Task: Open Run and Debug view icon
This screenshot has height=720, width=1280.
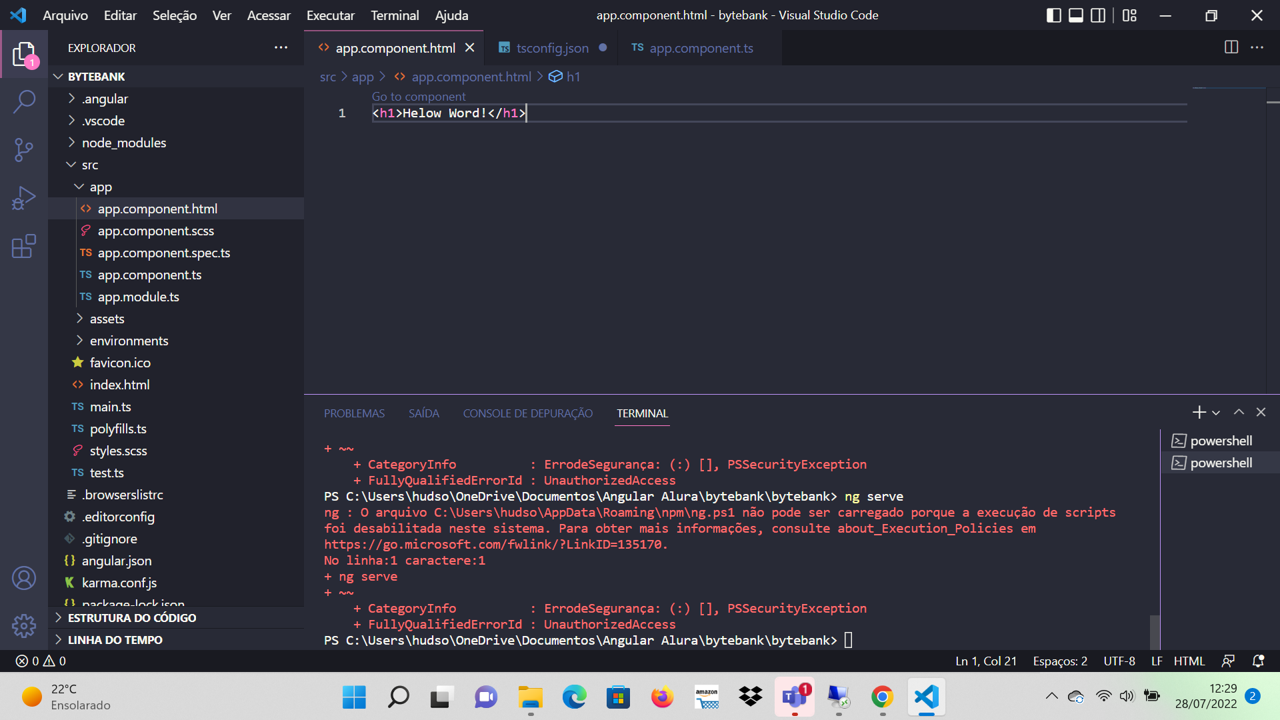Action: 24,198
